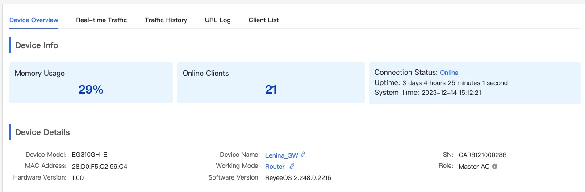585x192 pixels.
Task: Click the MAC address value 28:D0:F5:C2:99:C4
Action: (100, 167)
